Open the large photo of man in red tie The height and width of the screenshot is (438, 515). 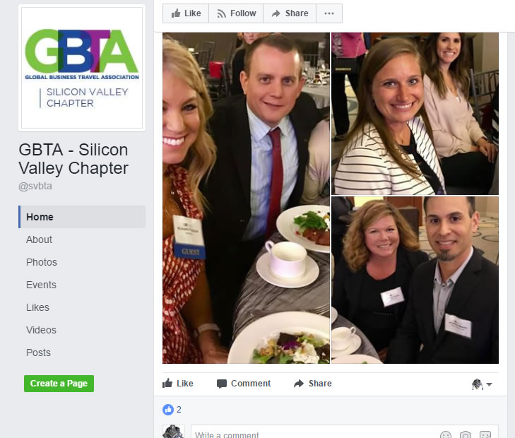coord(246,198)
